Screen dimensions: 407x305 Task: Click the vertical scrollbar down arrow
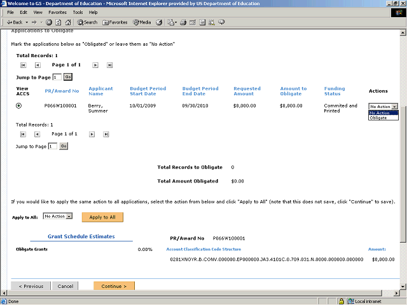[x=403, y=287]
